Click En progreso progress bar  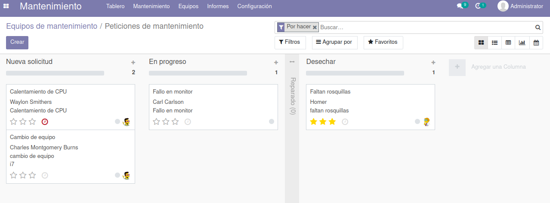(198, 73)
